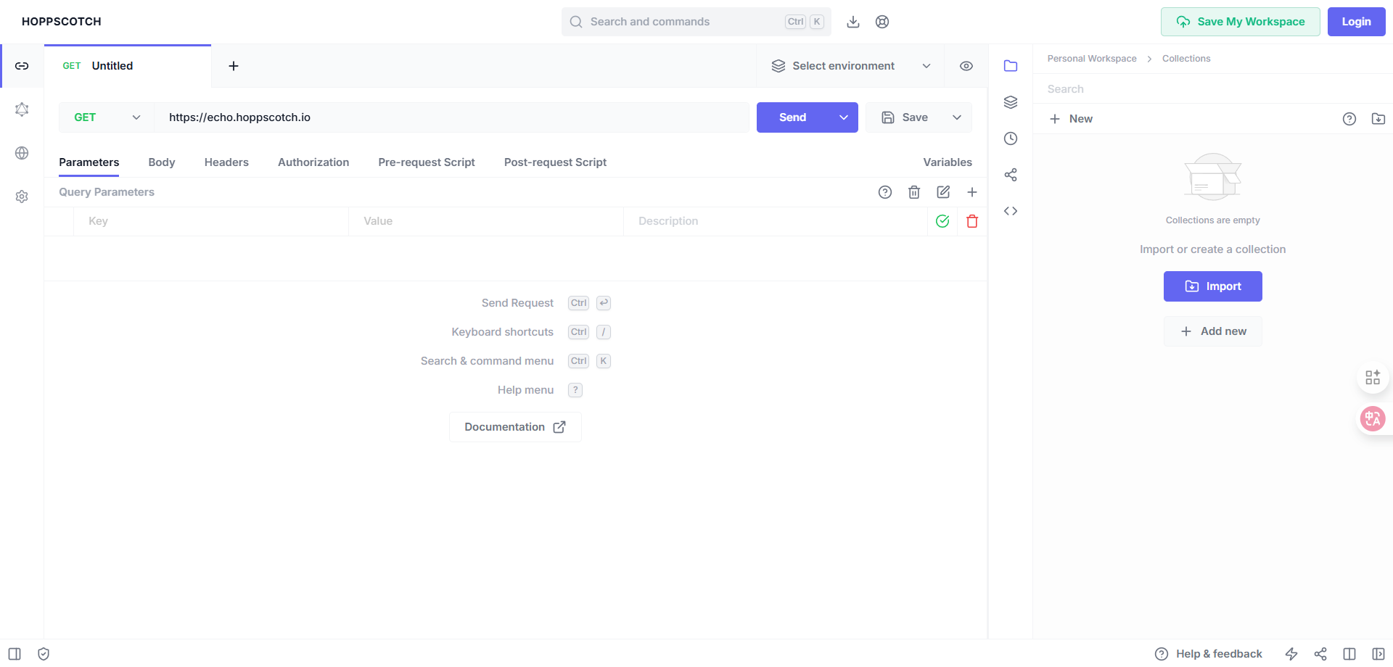Open Settings gear in left sidebar
The height and width of the screenshot is (667, 1393).
22,196
